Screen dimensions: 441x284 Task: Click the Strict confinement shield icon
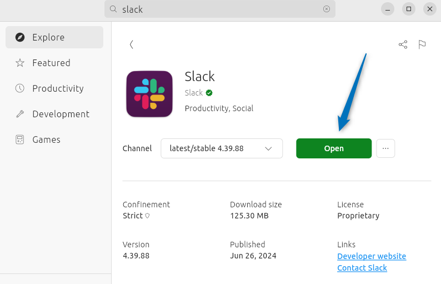coord(147,216)
